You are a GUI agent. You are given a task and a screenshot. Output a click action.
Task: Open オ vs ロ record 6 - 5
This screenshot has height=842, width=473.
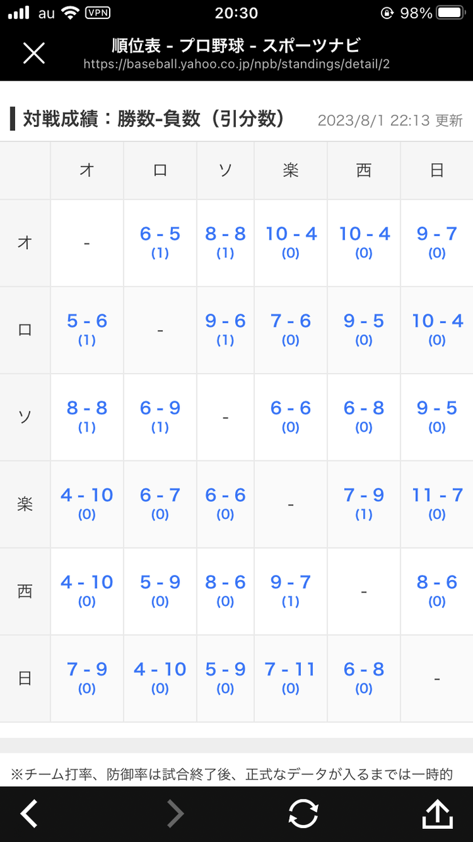tap(160, 234)
